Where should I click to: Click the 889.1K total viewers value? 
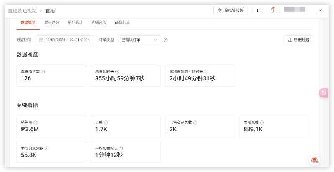[253, 129]
